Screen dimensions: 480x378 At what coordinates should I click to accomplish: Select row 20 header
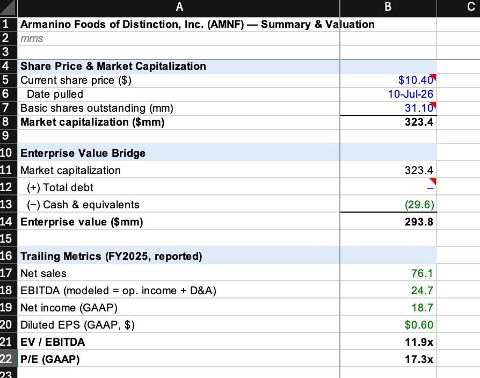click(9, 324)
